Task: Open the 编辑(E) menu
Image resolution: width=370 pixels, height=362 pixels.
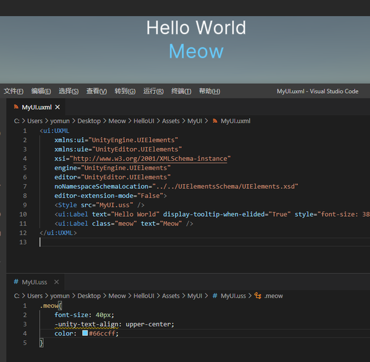Action: click(x=41, y=91)
